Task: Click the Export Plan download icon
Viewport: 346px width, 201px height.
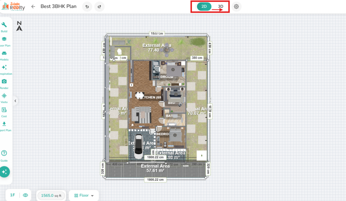Action: [4, 124]
